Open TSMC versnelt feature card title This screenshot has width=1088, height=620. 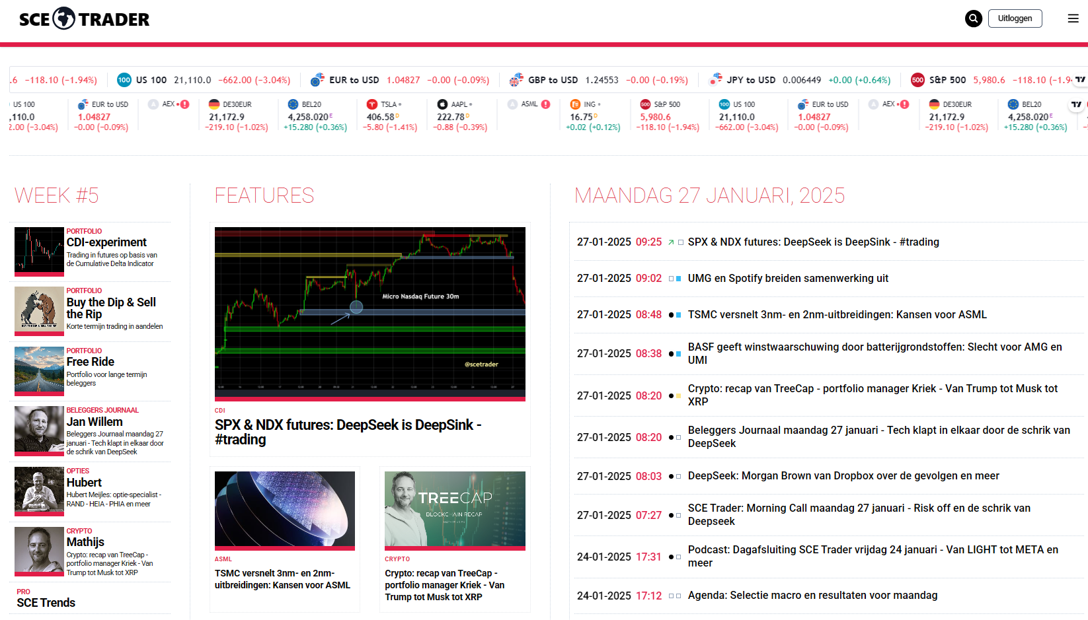[x=282, y=579]
